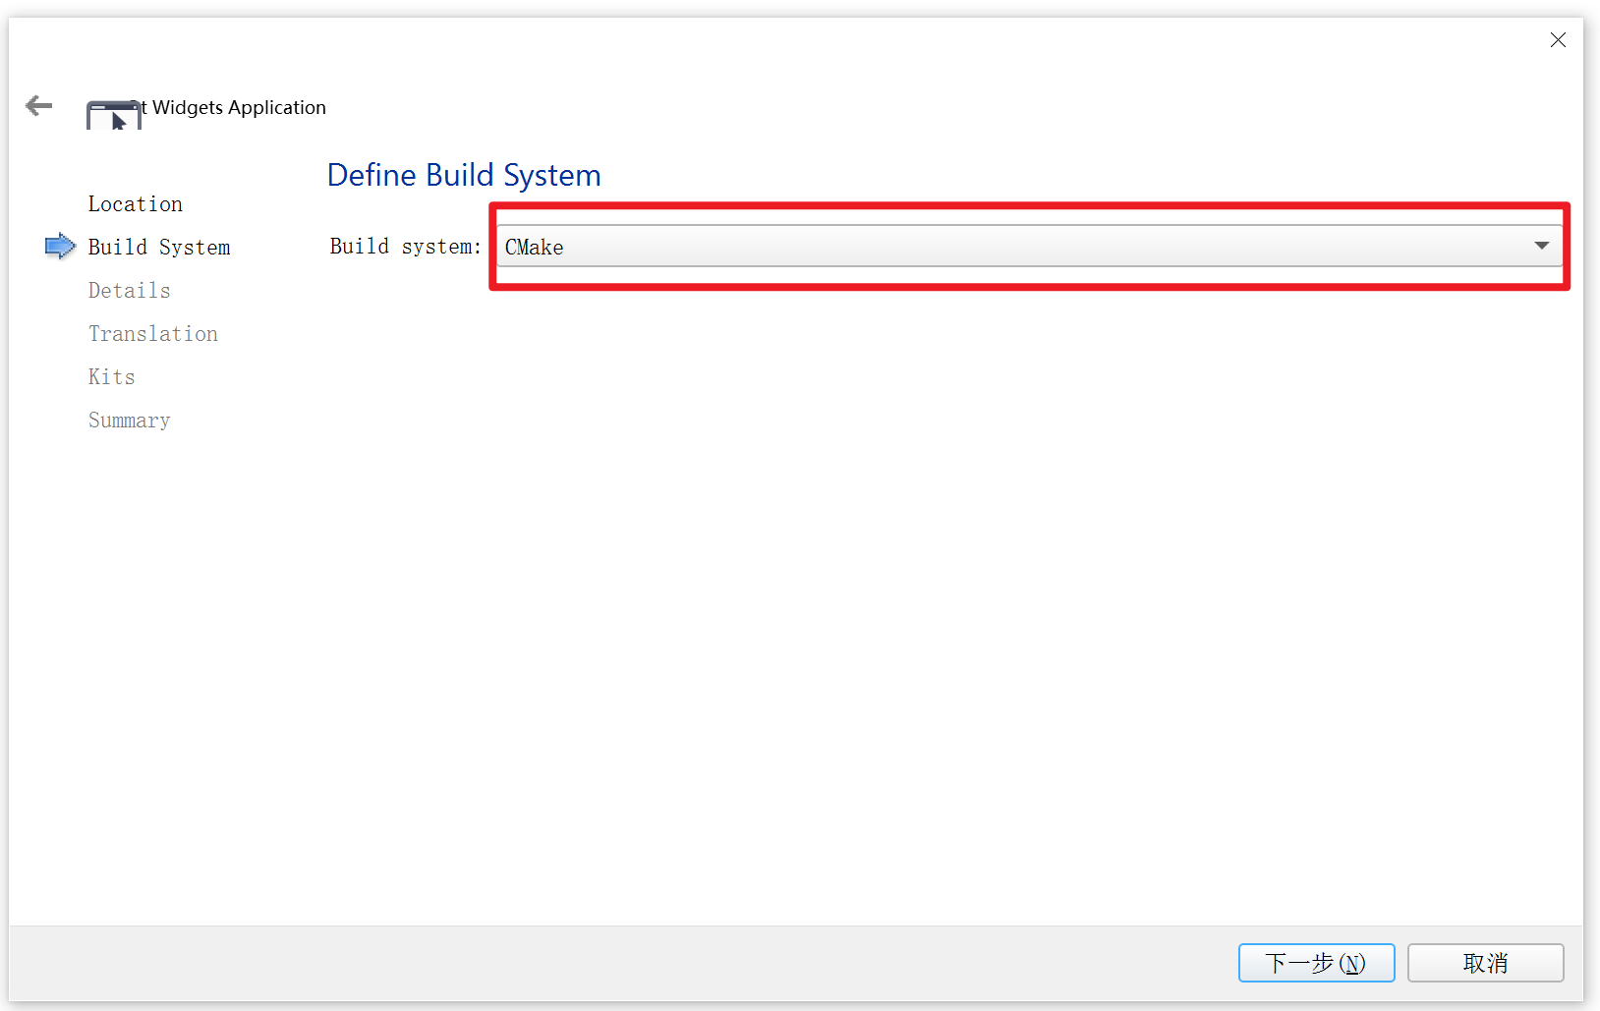Expand the Build system dropdown arrow
Screen dimensions: 1600x1011
point(1541,246)
